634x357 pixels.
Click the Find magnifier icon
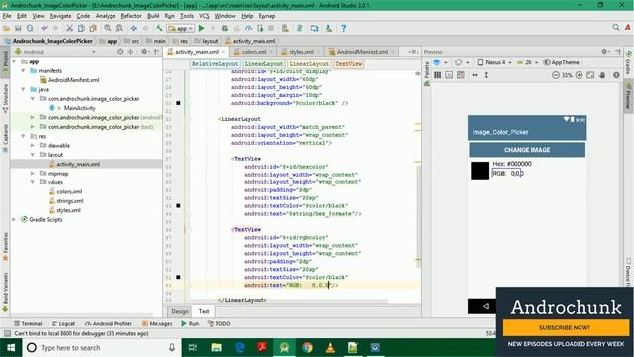pos(107,29)
